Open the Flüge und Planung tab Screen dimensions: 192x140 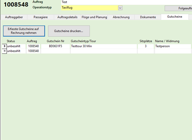pos(94,17)
